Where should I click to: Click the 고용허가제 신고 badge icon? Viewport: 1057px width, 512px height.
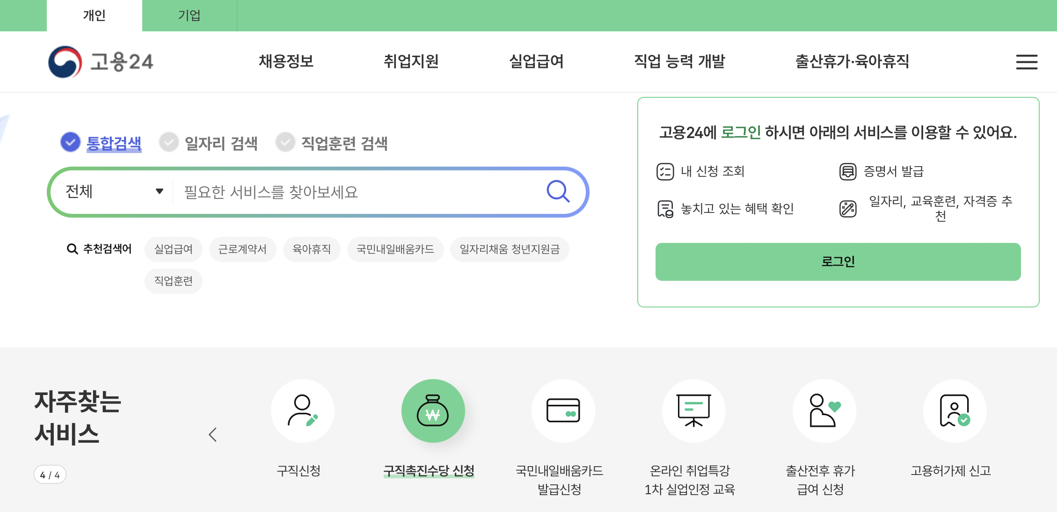[x=955, y=410]
